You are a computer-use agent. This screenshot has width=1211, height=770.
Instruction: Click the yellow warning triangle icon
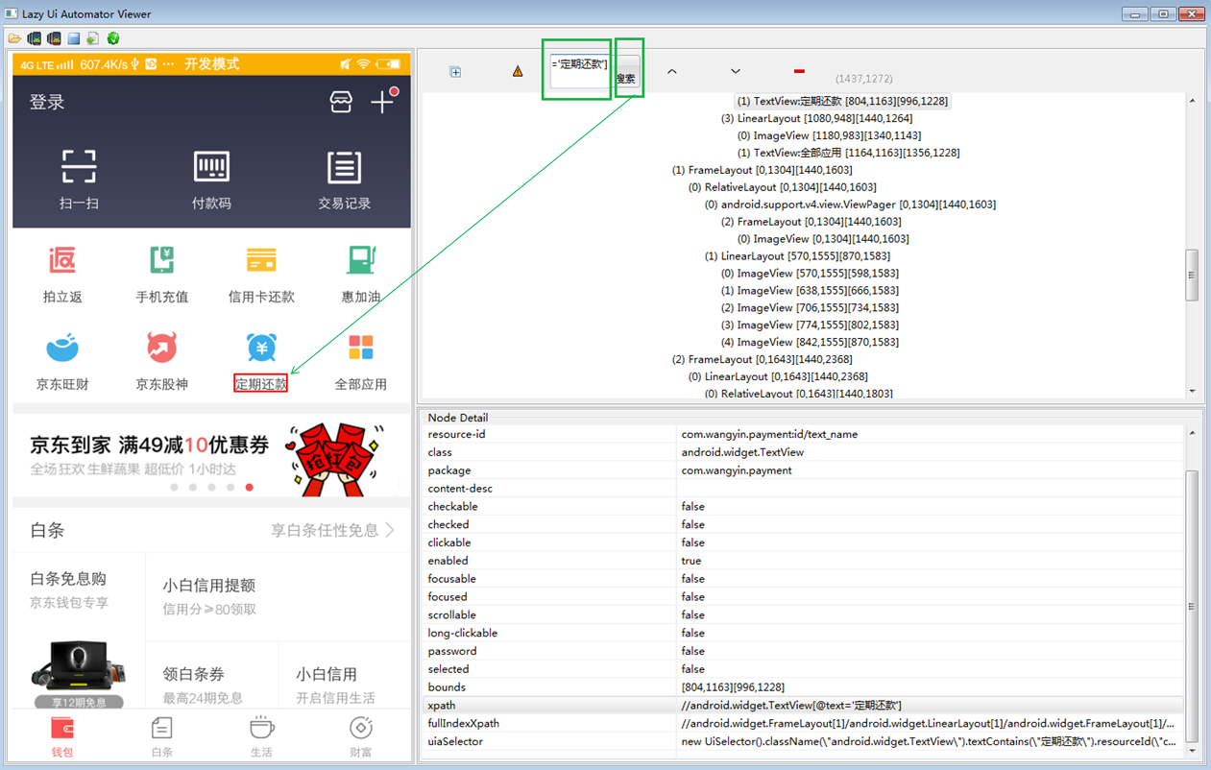click(x=518, y=71)
